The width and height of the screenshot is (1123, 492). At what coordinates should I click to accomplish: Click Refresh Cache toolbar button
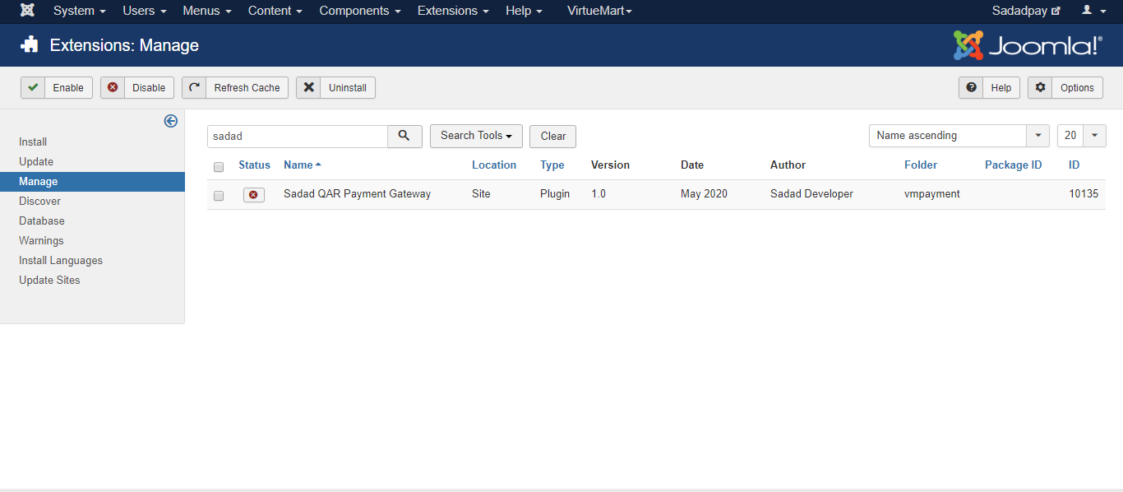tap(235, 88)
